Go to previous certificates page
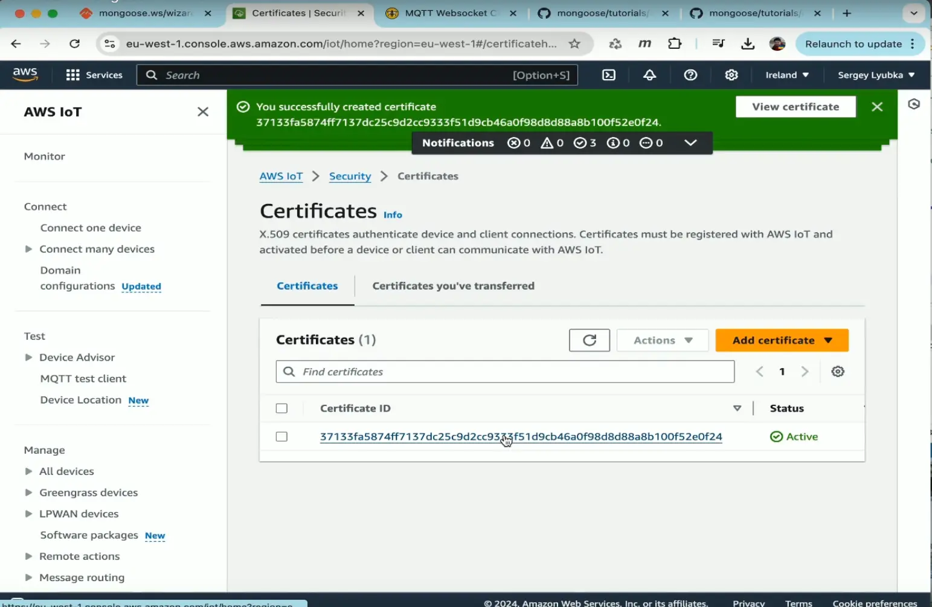932x607 pixels. [760, 372]
